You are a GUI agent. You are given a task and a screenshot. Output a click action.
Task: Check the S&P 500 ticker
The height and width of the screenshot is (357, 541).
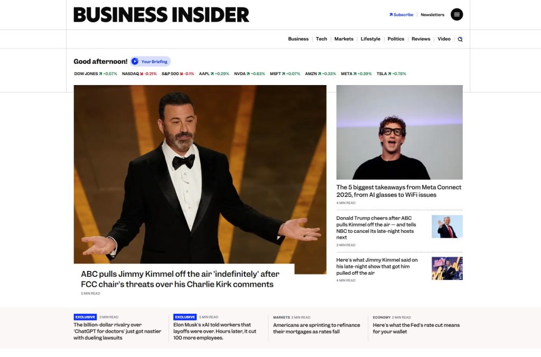[x=178, y=74]
